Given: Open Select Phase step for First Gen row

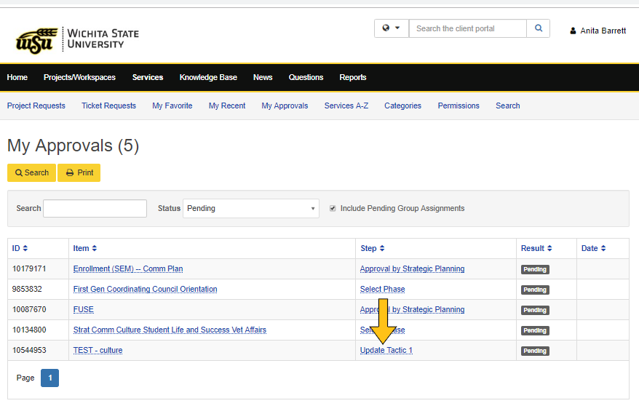Looking at the screenshot, I should click(x=383, y=289).
